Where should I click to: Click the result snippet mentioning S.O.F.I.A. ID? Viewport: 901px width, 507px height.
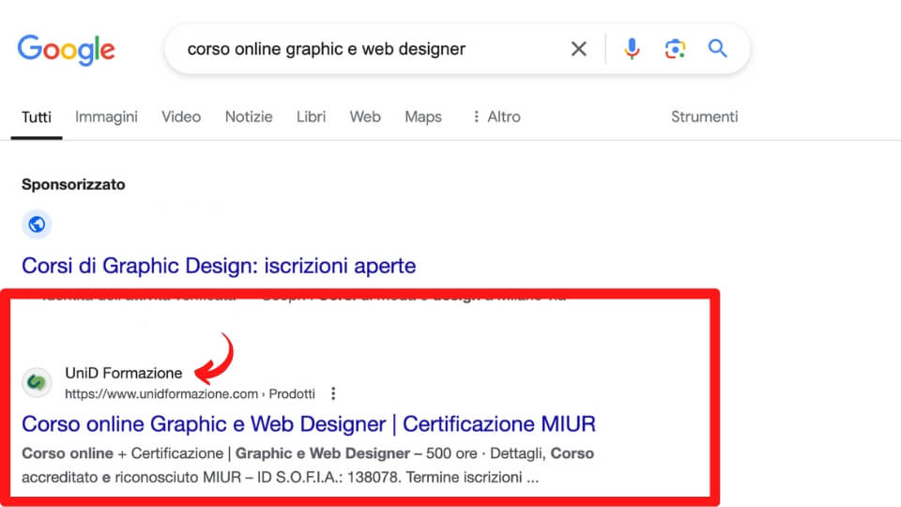point(308,465)
